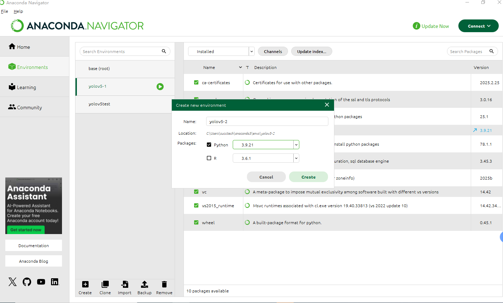Open the Learning section

coord(26,87)
